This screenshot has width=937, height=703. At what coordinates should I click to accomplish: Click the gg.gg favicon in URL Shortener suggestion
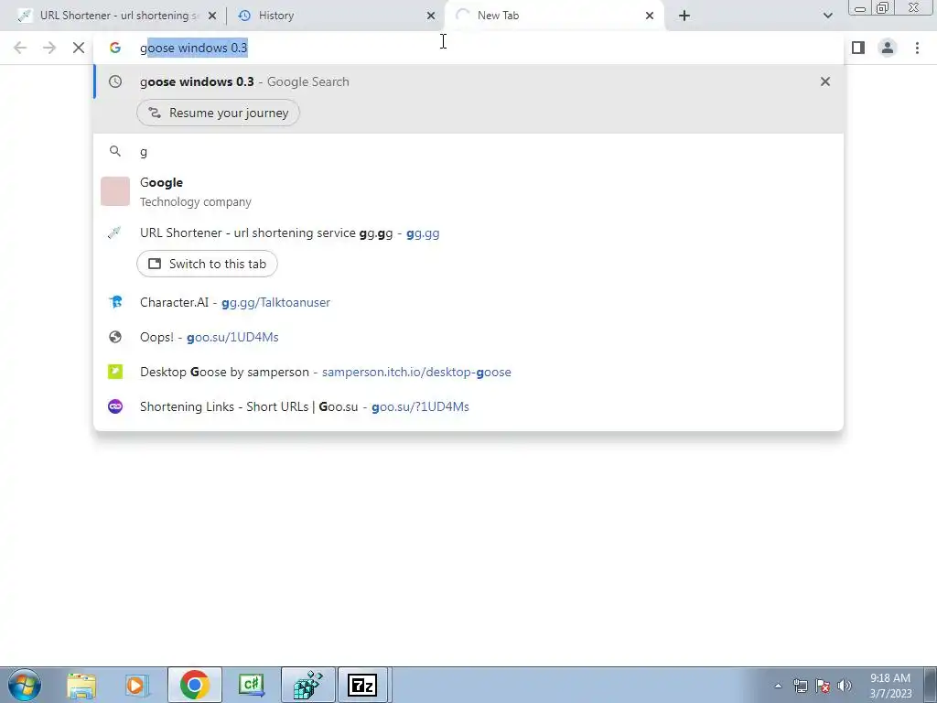(x=114, y=233)
